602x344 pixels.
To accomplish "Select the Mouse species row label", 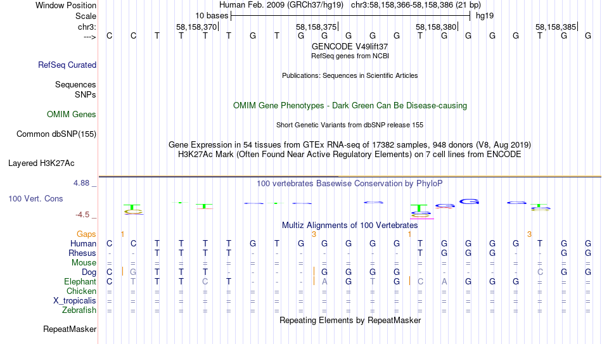I will point(84,263).
